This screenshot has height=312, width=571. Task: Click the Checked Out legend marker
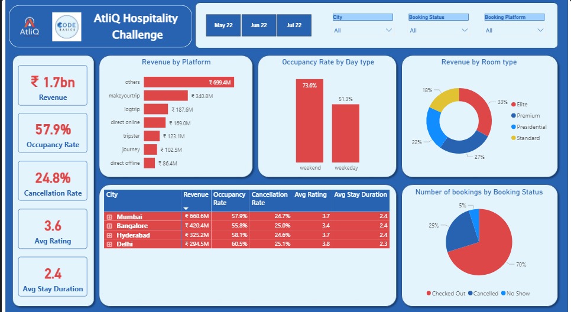[x=429, y=293]
